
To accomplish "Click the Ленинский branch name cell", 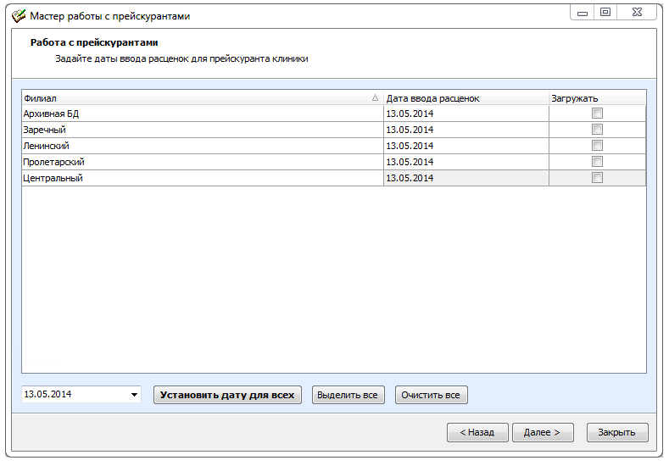I will tap(202, 146).
